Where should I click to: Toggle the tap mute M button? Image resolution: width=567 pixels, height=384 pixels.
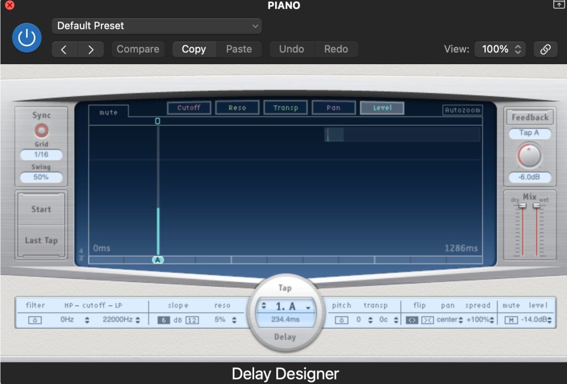(511, 320)
